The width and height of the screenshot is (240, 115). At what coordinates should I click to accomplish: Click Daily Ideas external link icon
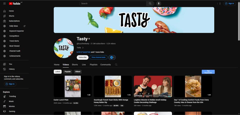point(24,26)
